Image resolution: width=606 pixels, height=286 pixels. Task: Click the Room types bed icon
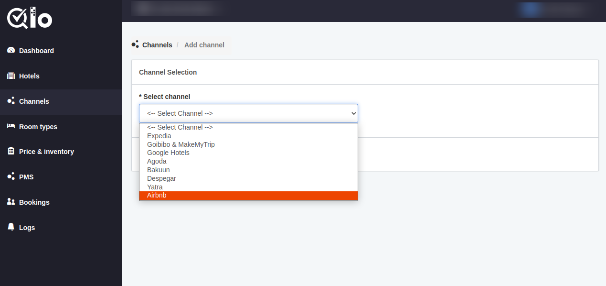point(11,126)
